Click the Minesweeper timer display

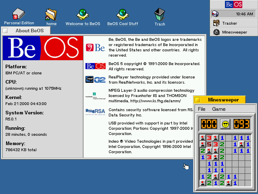241,124
